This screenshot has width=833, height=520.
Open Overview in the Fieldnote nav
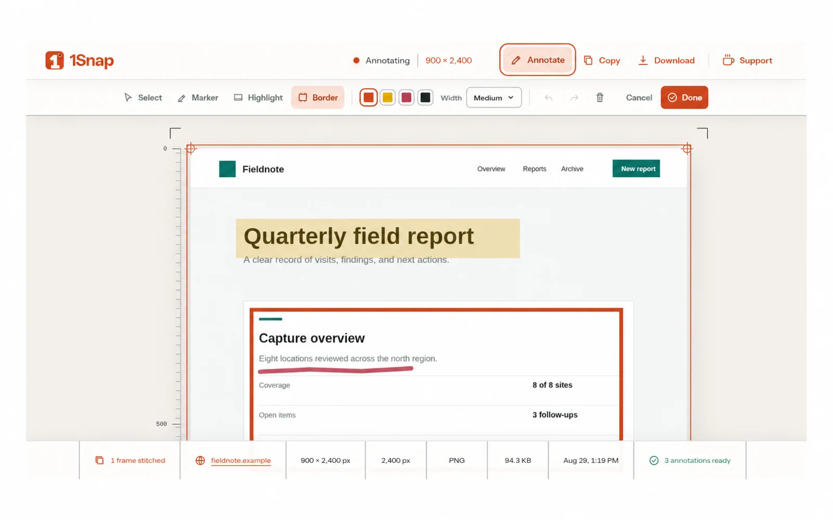[491, 169]
